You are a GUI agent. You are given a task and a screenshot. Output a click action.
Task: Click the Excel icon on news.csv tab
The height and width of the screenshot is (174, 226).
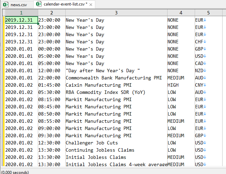tap(6, 4)
